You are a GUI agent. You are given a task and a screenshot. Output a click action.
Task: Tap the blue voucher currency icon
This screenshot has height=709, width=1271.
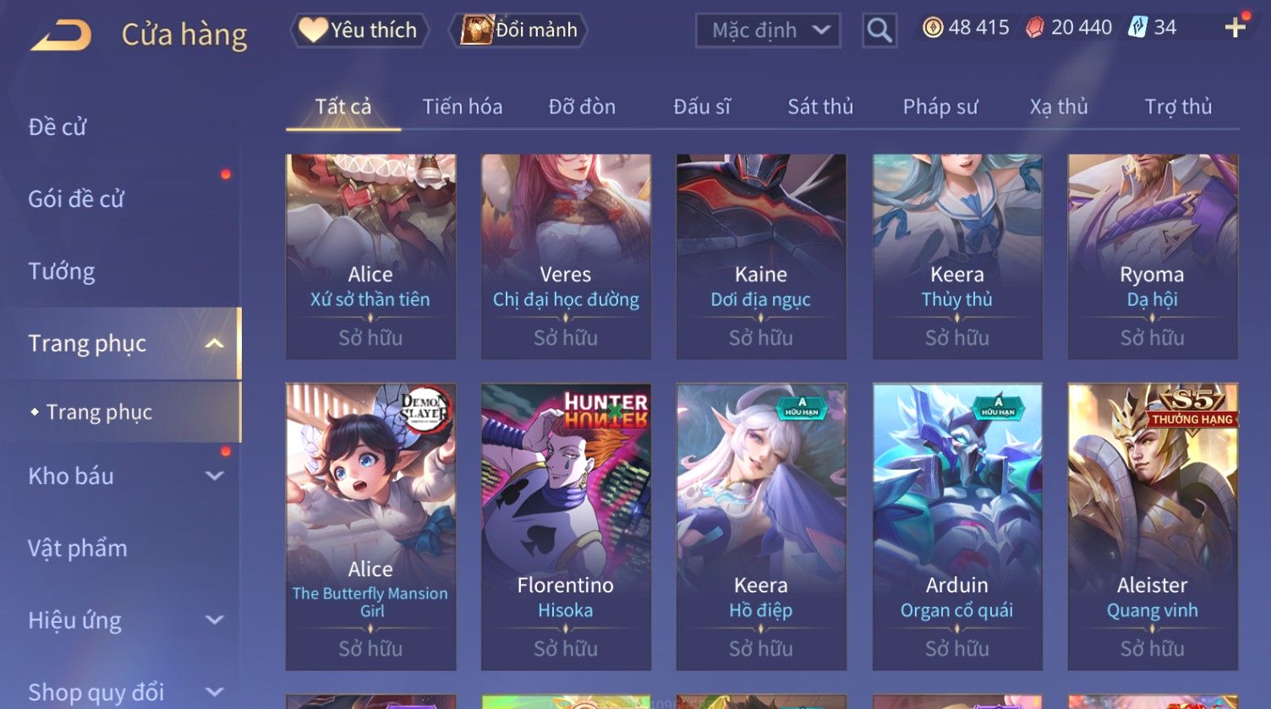click(1138, 28)
